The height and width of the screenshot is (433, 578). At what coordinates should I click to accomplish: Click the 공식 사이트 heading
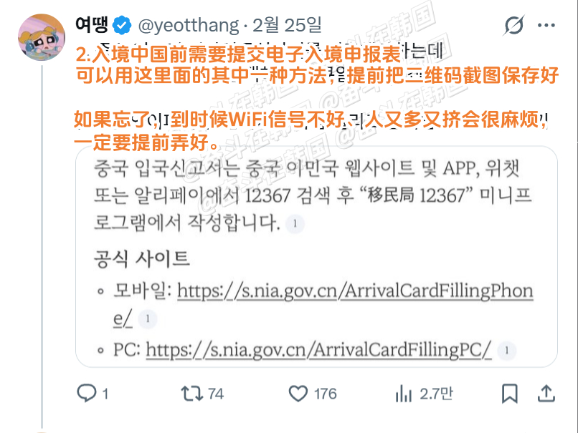[142, 258]
